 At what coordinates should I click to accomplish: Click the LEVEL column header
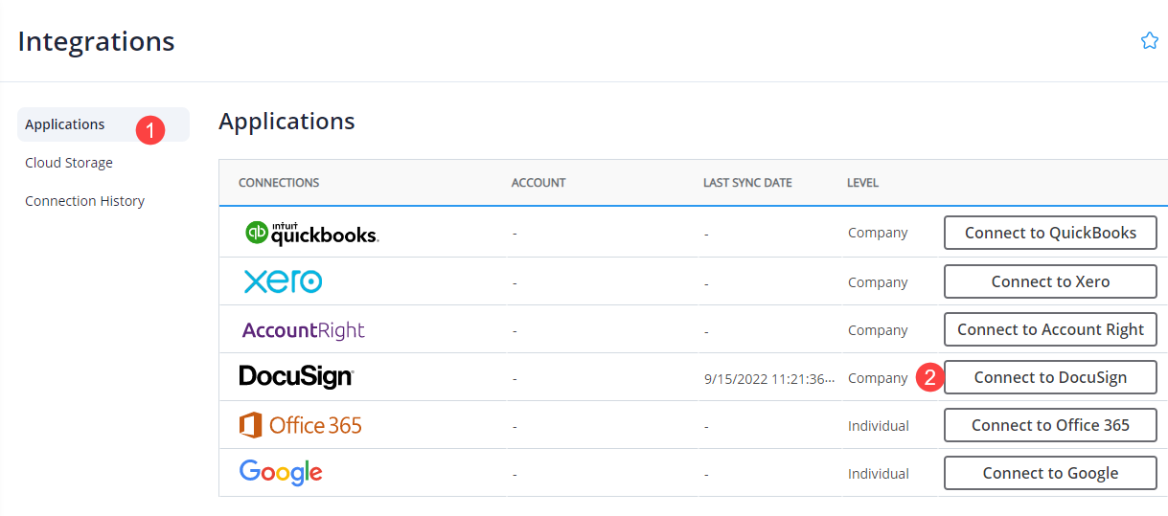coord(862,183)
